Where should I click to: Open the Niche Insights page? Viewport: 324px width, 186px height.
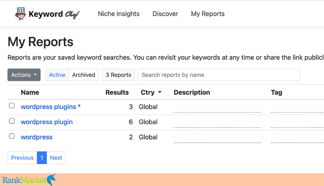[x=119, y=14]
